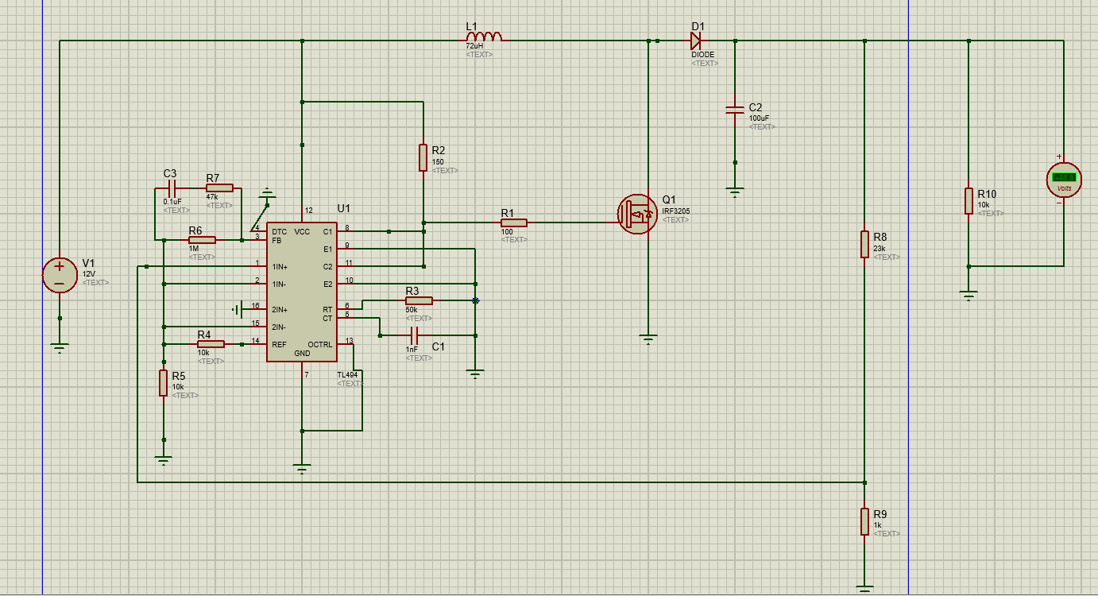Click the E2 pin label
The width and height of the screenshot is (1098, 596).
(327, 284)
